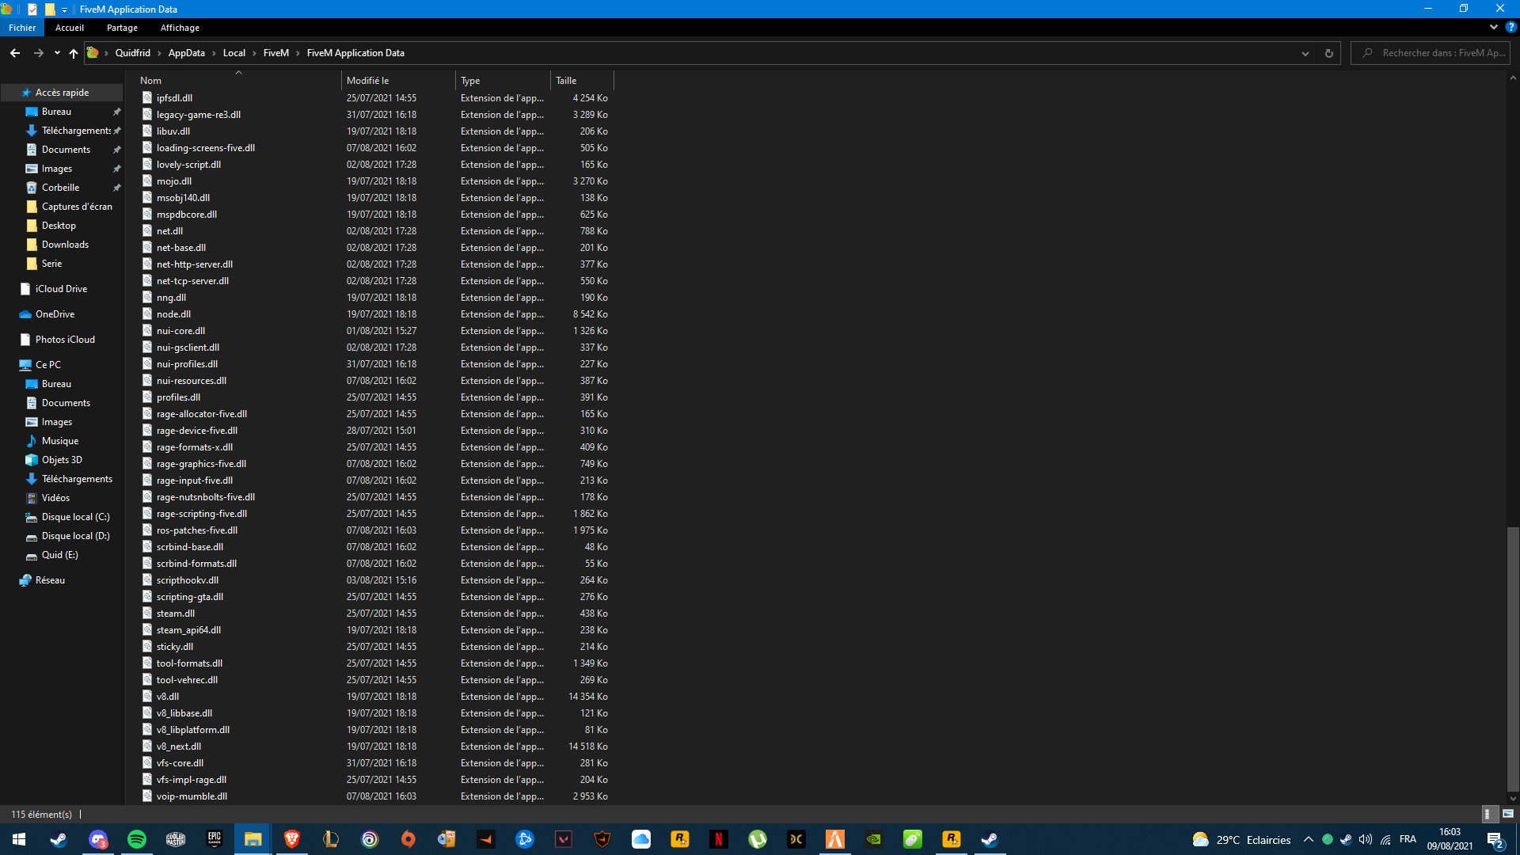Open Spotify from the taskbar
Screen dimensions: 1520x855
[x=137, y=839]
